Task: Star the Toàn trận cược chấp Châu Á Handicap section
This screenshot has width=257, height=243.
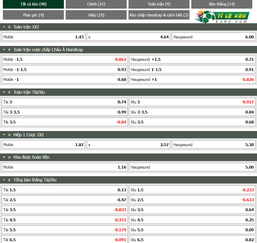Action: click(x=9, y=50)
